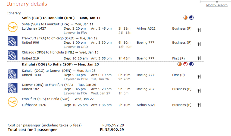Click the red clock icon for Kahului to Sofia
This screenshot has height=136, width=231.
pos(185,64)
